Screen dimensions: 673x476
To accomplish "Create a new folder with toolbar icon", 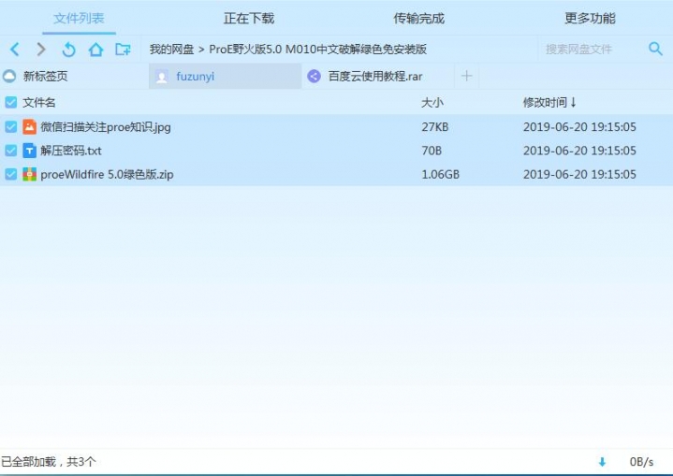I will (x=123, y=50).
